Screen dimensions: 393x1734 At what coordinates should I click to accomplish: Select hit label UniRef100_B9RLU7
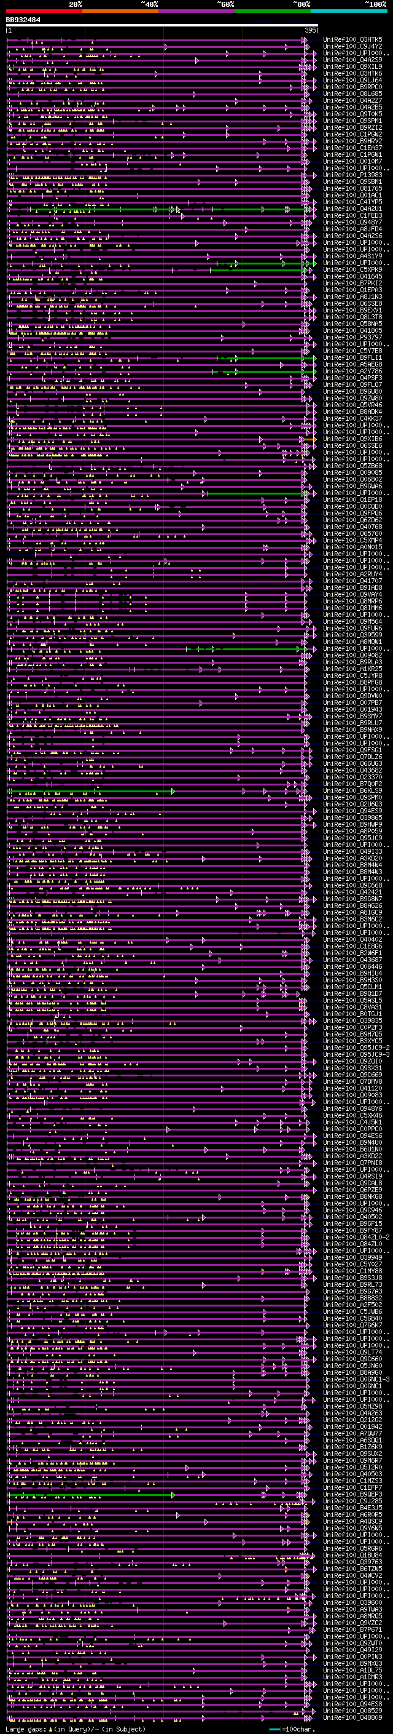[x=352, y=723]
